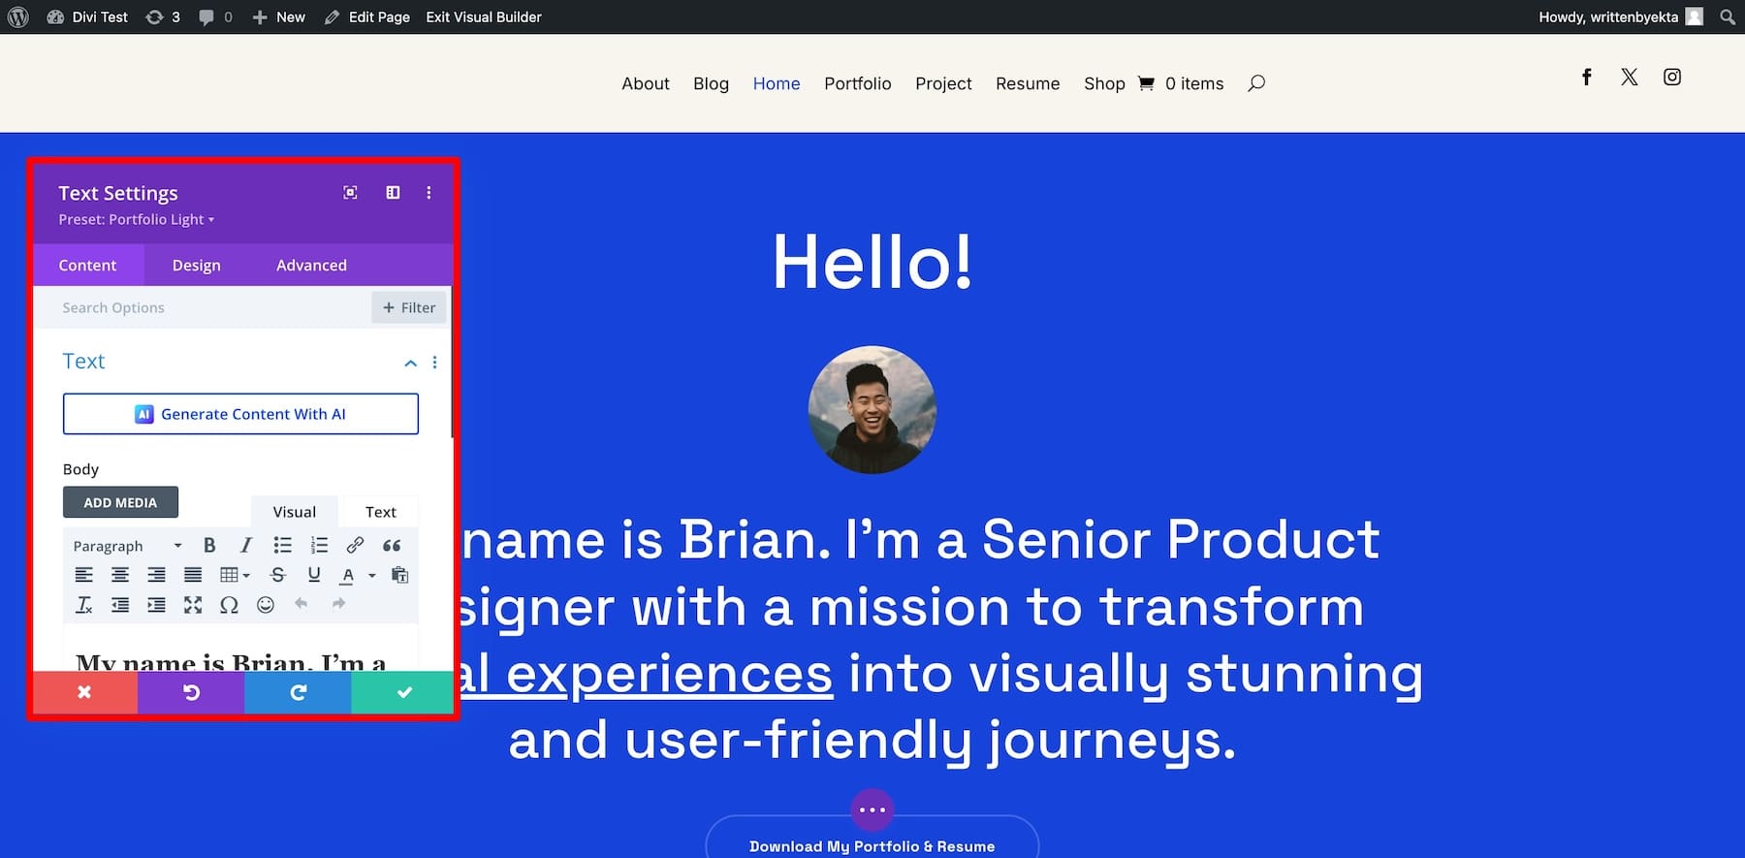
Task: Open the Preset: Portfolio Light dropdown
Action: click(x=136, y=220)
